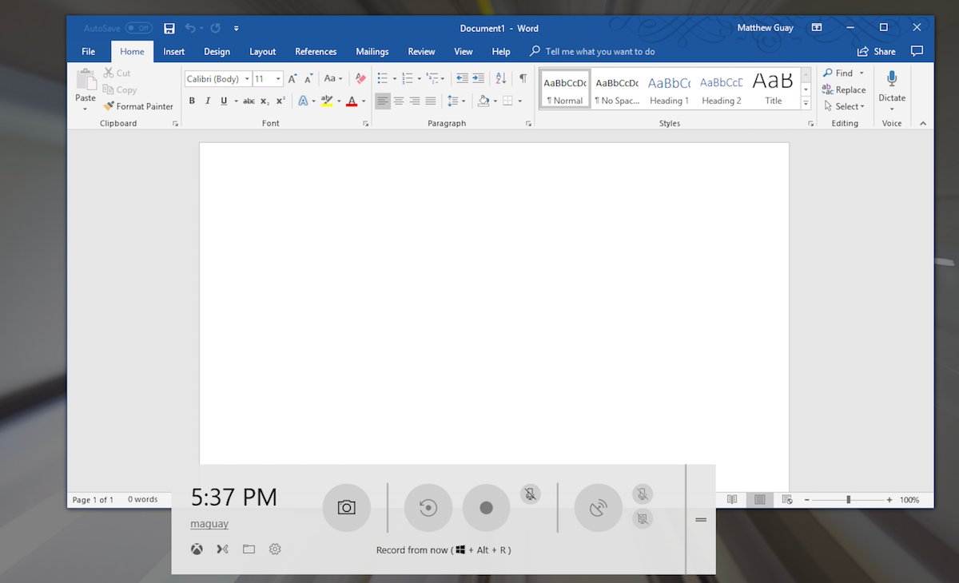Viewport: 959px width, 583px height.
Task: Select the Format Painter tool
Action: pyautogui.click(x=138, y=106)
